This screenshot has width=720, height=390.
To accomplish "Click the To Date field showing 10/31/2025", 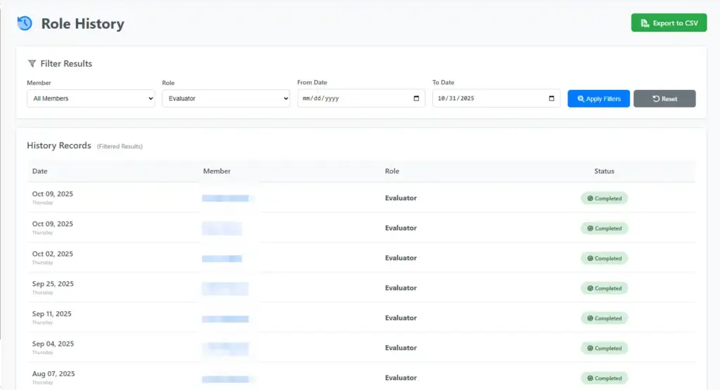I will pos(485,98).
